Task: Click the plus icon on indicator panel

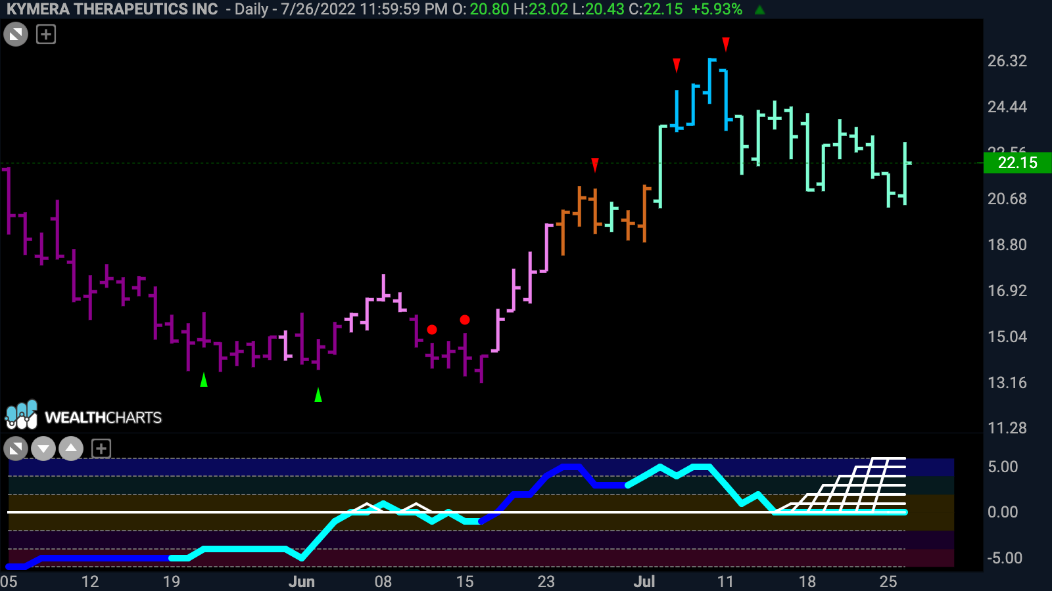Action: pyautogui.click(x=101, y=449)
